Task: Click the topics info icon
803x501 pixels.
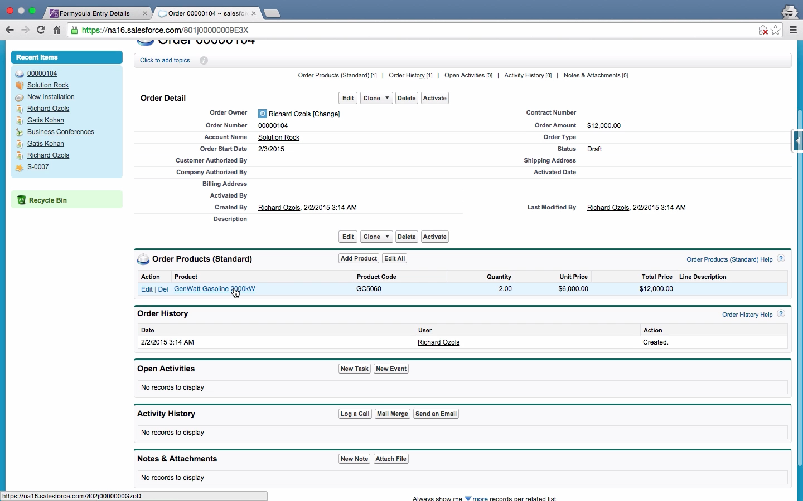Action: pyautogui.click(x=204, y=60)
